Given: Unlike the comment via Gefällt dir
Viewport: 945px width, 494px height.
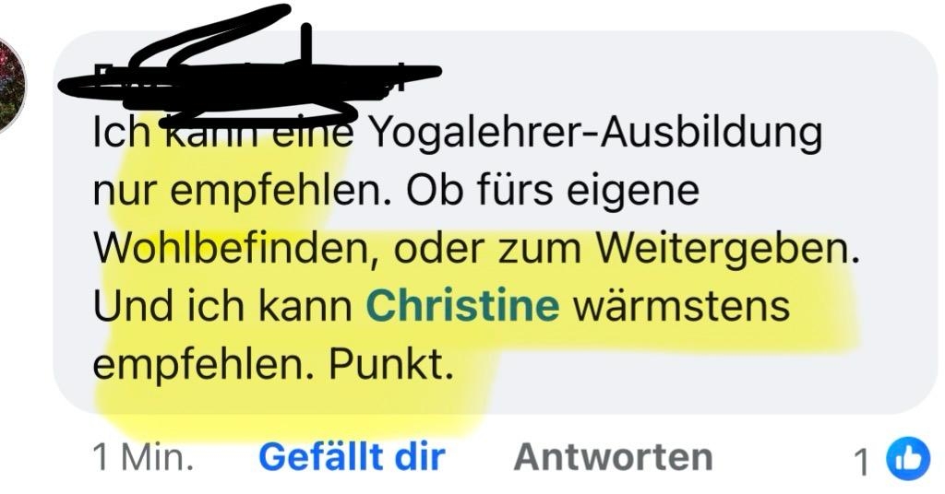Looking at the screenshot, I should [352, 457].
